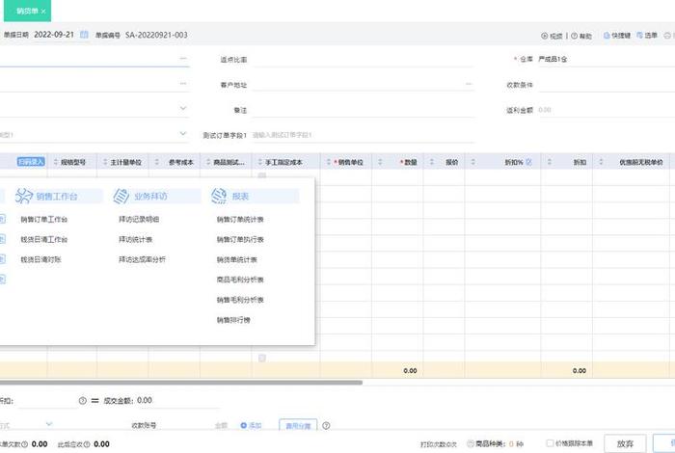Viewport: 675px width, 453px height.
Task: Click the 快捷键 shortcut keys icon
Action: click(x=607, y=36)
